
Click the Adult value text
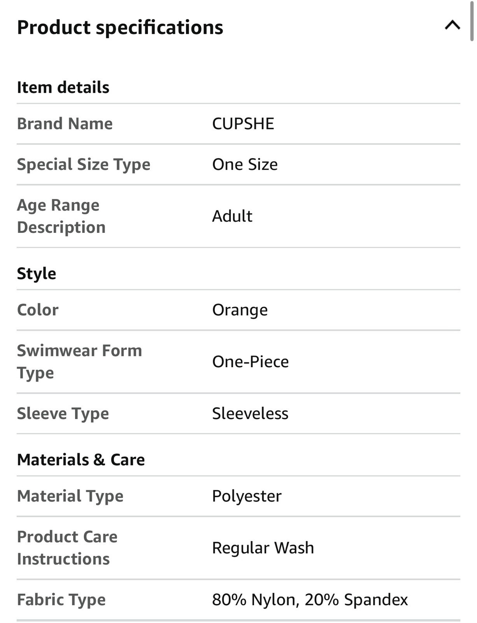[x=232, y=216]
